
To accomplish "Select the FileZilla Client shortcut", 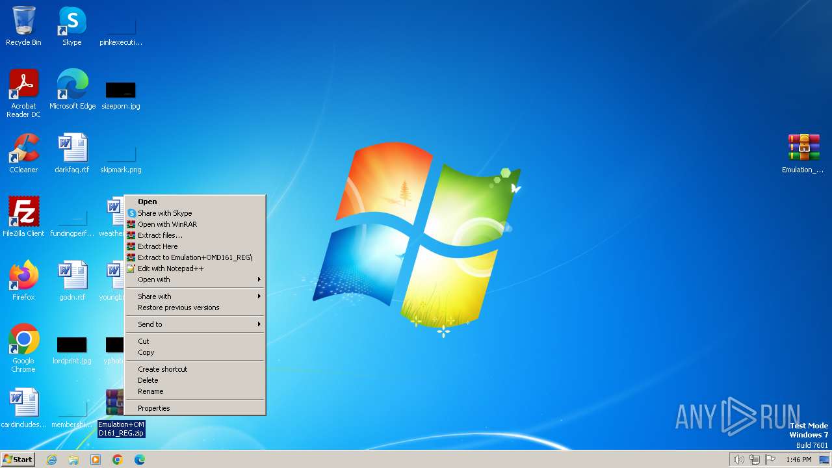I will (x=23, y=217).
